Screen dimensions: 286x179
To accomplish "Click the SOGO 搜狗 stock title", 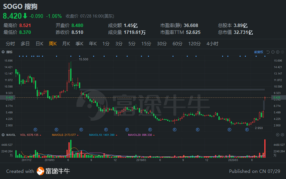I will [20, 7].
